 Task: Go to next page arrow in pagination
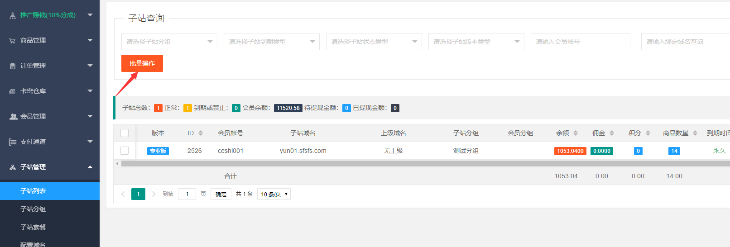coord(154,194)
